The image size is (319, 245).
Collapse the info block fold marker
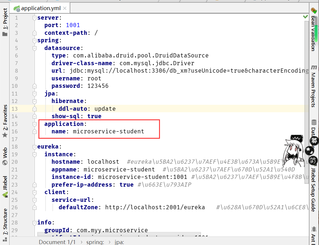(x=34, y=223)
